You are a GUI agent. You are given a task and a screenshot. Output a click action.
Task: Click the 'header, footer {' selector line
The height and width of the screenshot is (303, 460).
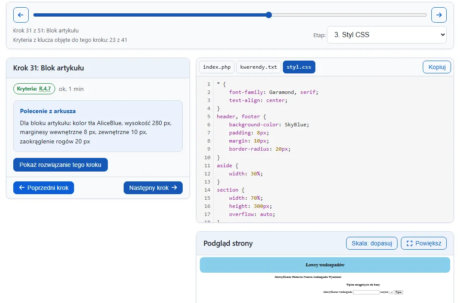241,117
